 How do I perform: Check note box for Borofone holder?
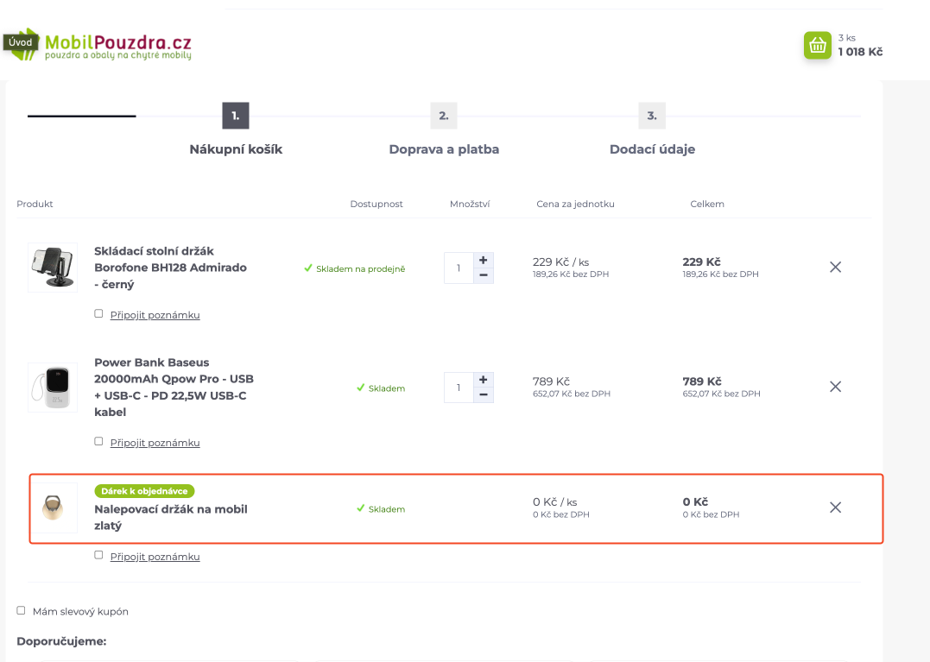98,314
